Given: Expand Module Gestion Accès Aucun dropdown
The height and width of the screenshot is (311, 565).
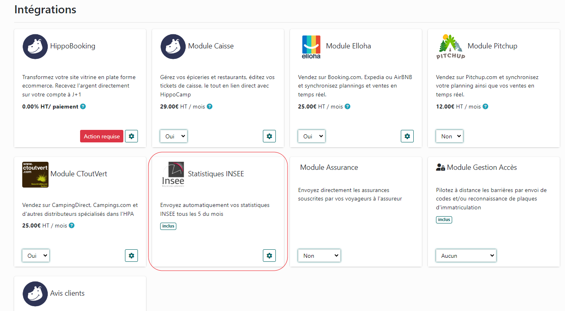Looking at the screenshot, I should point(466,255).
